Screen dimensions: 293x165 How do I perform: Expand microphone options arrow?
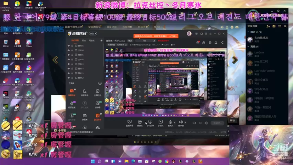tap(175, 122)
